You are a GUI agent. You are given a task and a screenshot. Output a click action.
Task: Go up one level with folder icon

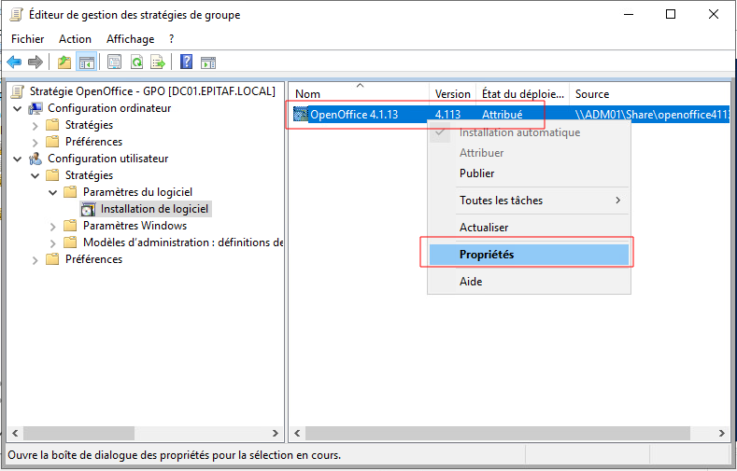(x=64, y=62)
